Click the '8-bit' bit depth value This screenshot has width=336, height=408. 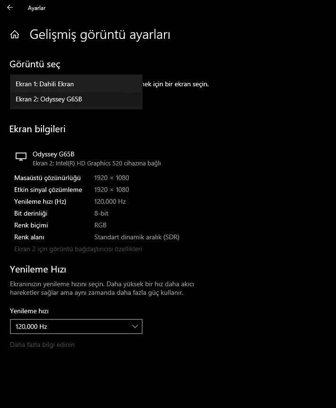tap(101, 213)
